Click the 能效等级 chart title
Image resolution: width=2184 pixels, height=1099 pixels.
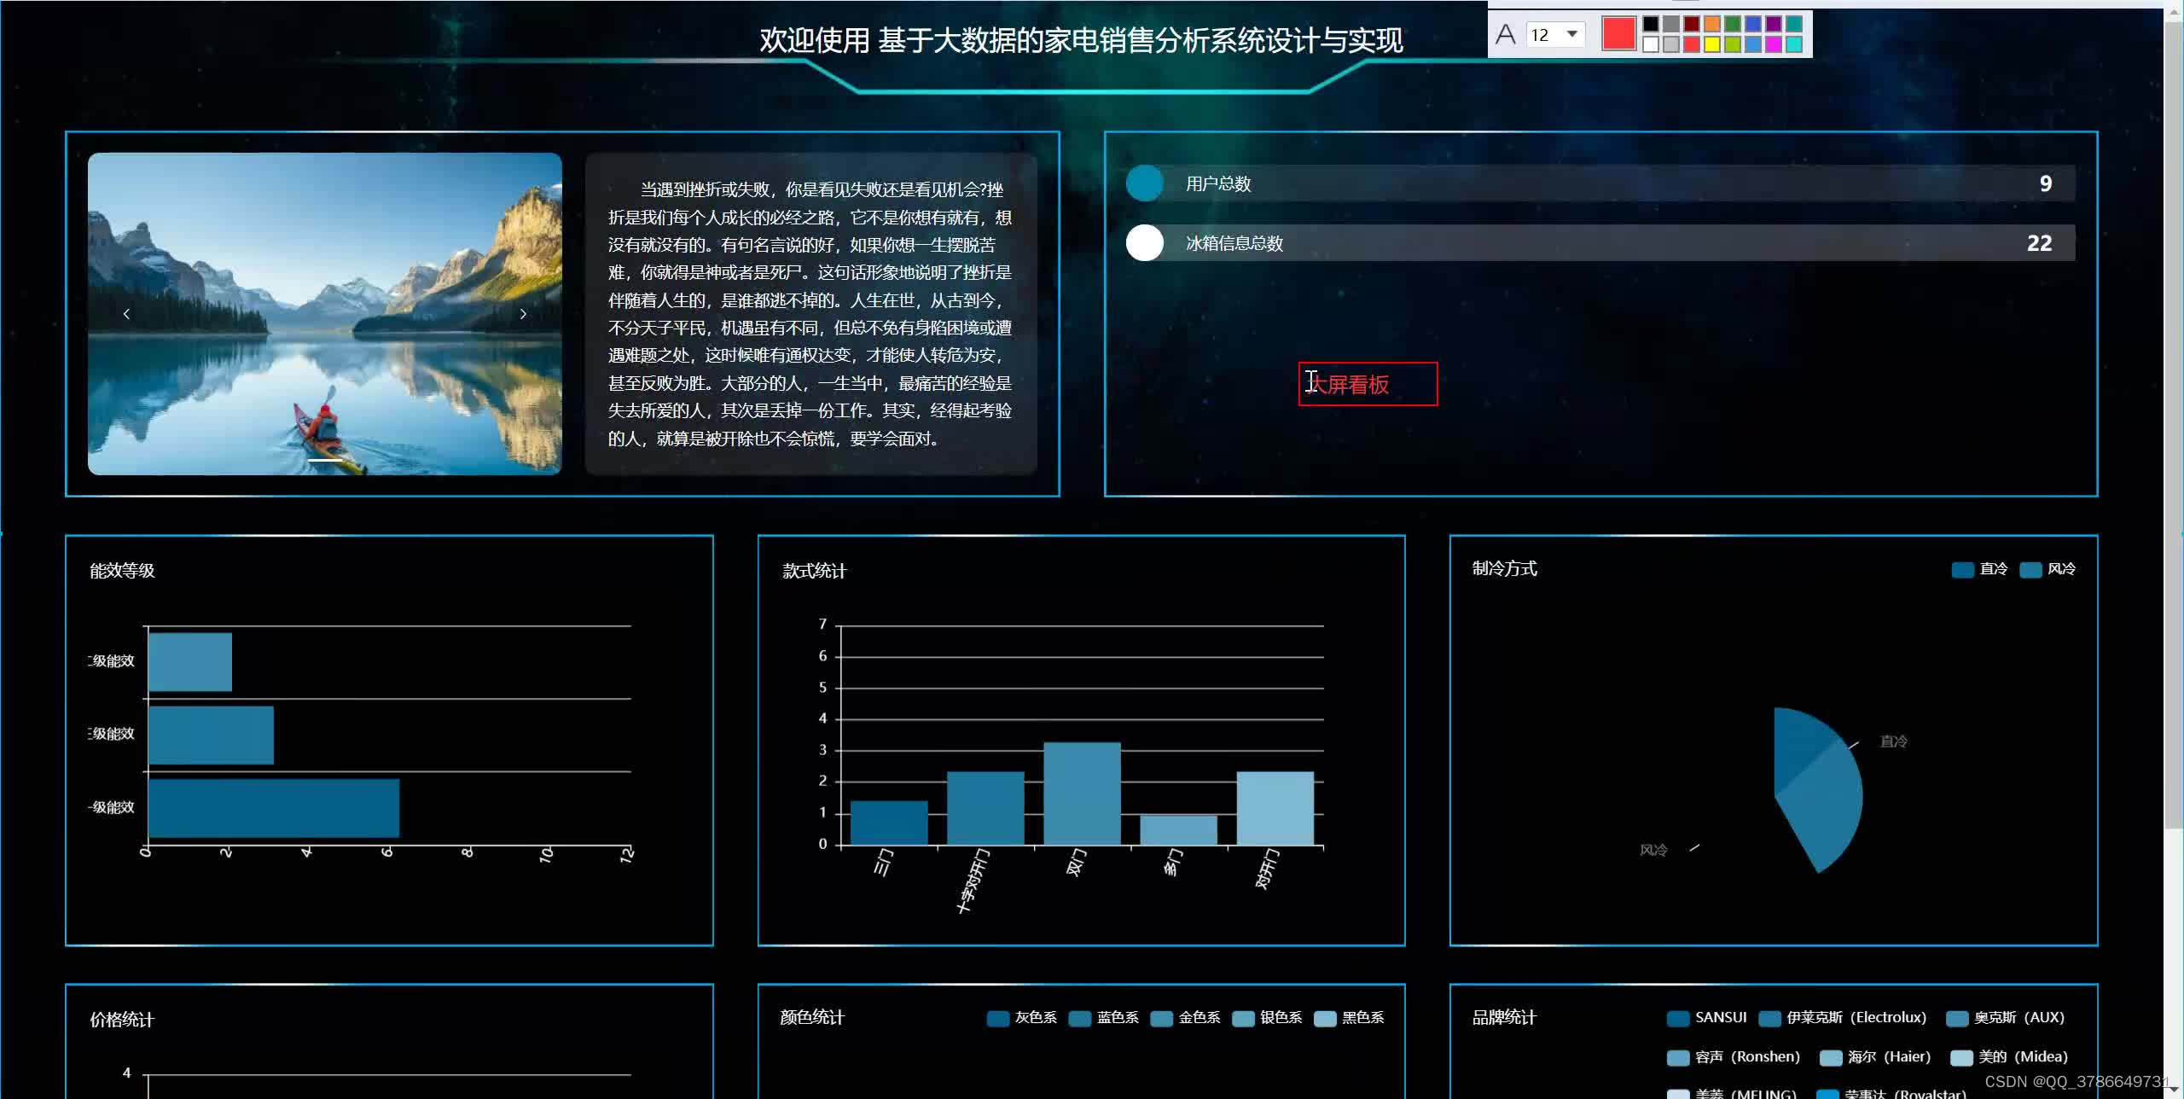tap(122, 571)
